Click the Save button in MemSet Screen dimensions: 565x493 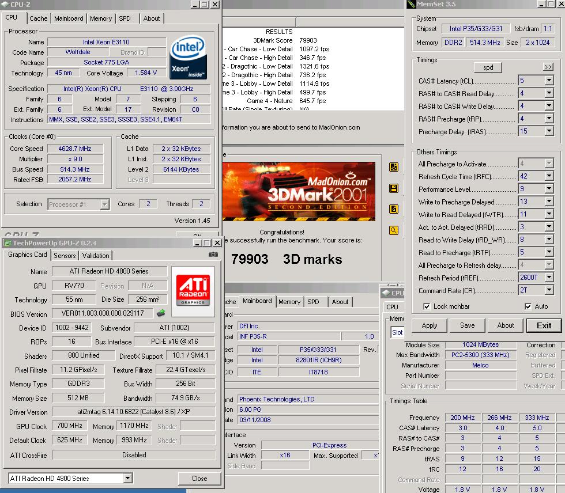[468, 325]
